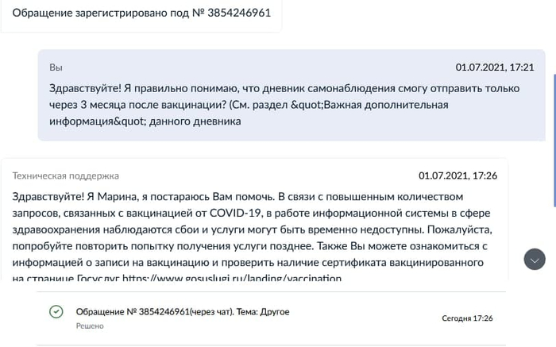556x347 pixels.
Task: Click the scroll-down chevron button
Action: tap(535, 259)
